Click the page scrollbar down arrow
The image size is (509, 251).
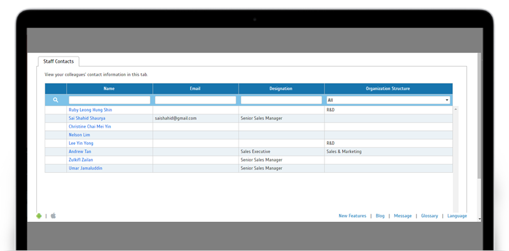[480, 219]
